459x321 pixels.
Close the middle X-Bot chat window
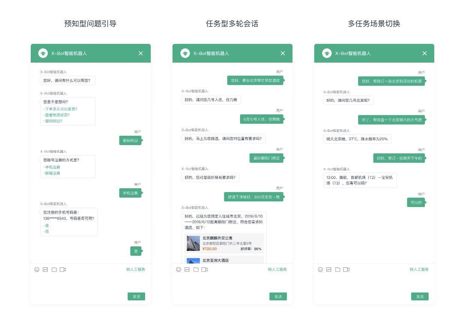tap(283, 53)
